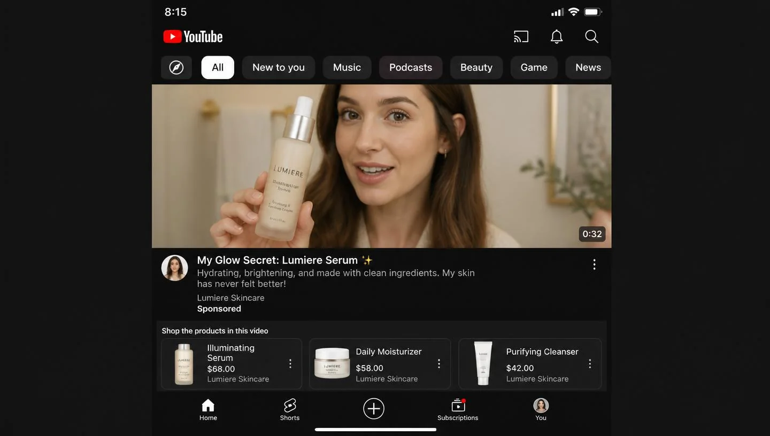770x436 pixels.
Task: Tap the 0:32 duration badge
Action: (x=592, y=234)
